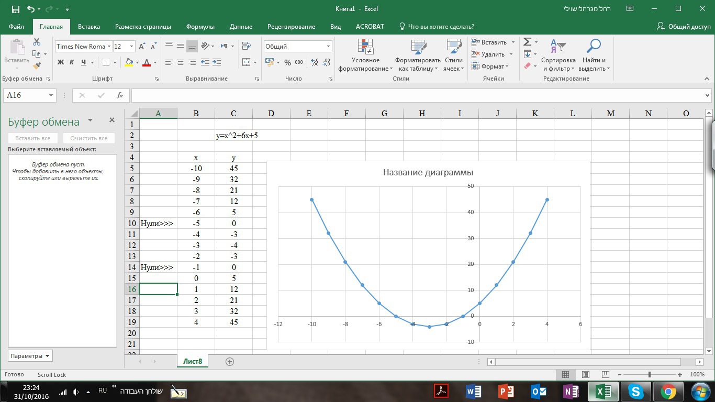This screenshot has height=402, width=715.
Task: Open the Параметры dropdown in clipboard pane
Action: point(30,356)
